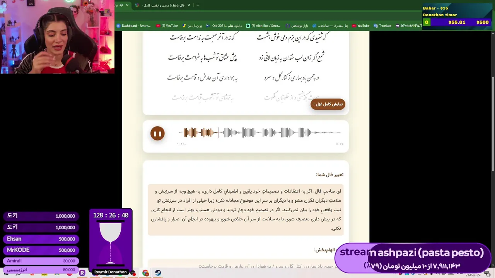Click stream ashpazi (pasta pesto) goal banner
Image resolution: width=495 pixels, height=278 pixels.
point(413,258)
